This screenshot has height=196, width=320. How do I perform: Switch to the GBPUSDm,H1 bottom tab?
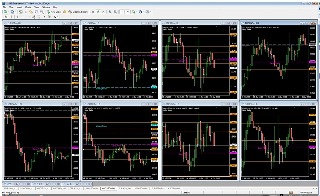click(x=92, y=188)
